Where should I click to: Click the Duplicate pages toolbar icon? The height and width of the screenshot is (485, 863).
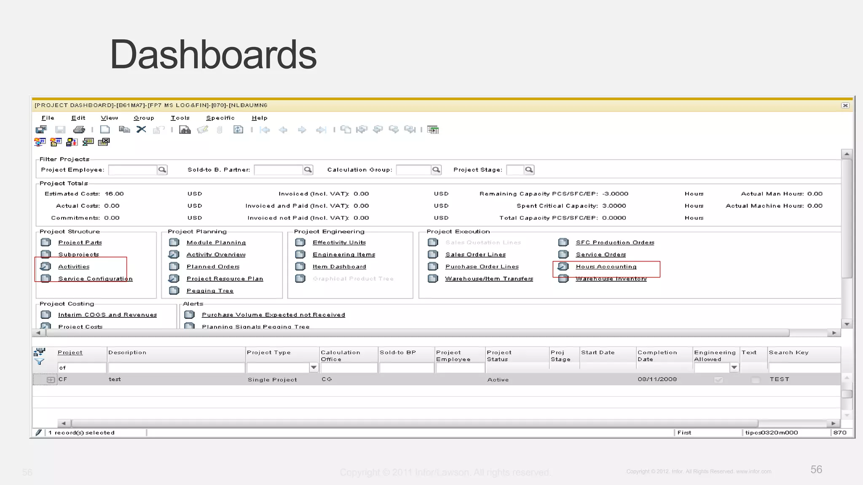coord(124,130)
